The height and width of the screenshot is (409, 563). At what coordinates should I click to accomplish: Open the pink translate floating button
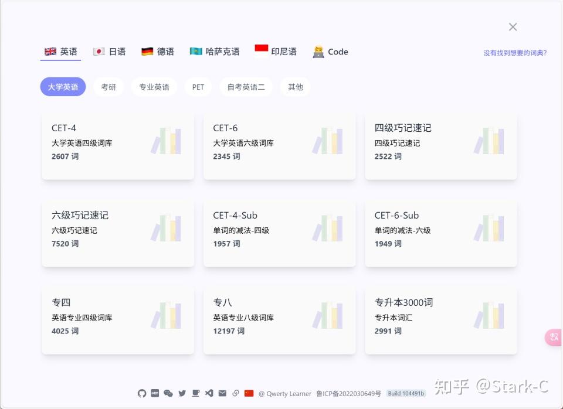point(553,337)
